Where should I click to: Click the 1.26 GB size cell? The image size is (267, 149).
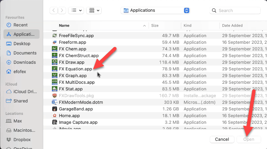coord(171,109)
